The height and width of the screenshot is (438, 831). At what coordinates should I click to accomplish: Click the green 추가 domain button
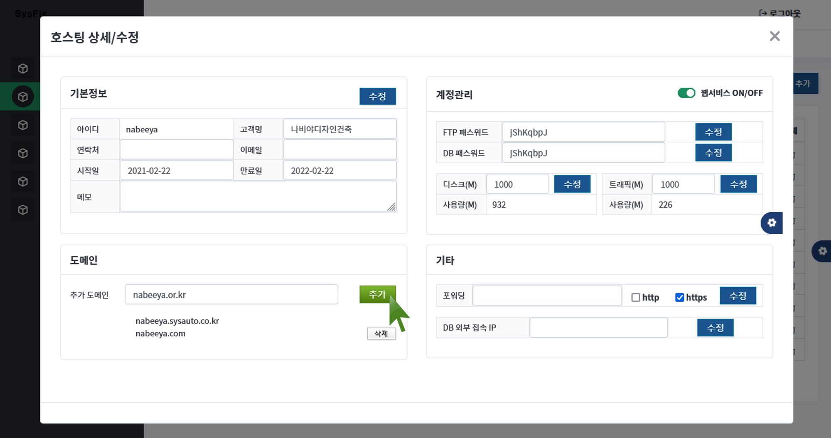(x=377, y=294)
